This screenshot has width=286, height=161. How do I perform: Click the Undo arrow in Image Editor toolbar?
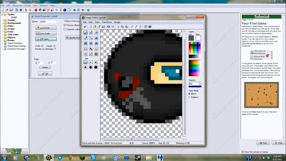pos(108,27)
